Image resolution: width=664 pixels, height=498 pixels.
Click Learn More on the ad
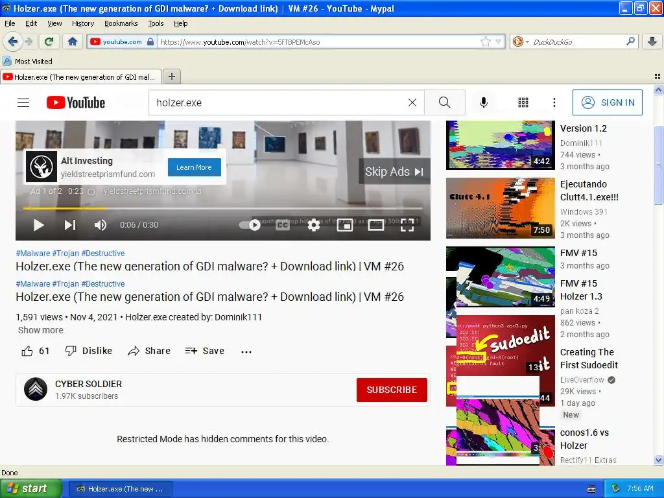(x=194, y=167)
